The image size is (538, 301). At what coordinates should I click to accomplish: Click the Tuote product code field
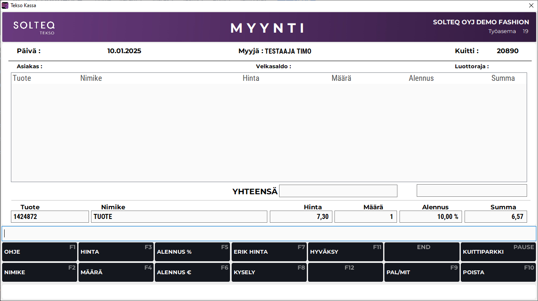point(50,216)
